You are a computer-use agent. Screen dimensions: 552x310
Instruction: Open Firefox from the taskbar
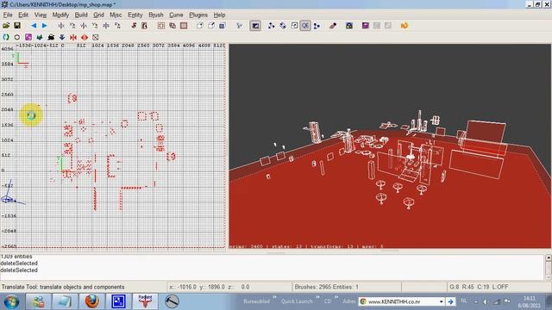point(91,301)
